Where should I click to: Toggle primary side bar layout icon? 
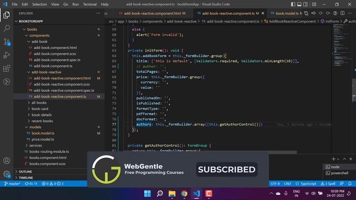coord(293,4)
